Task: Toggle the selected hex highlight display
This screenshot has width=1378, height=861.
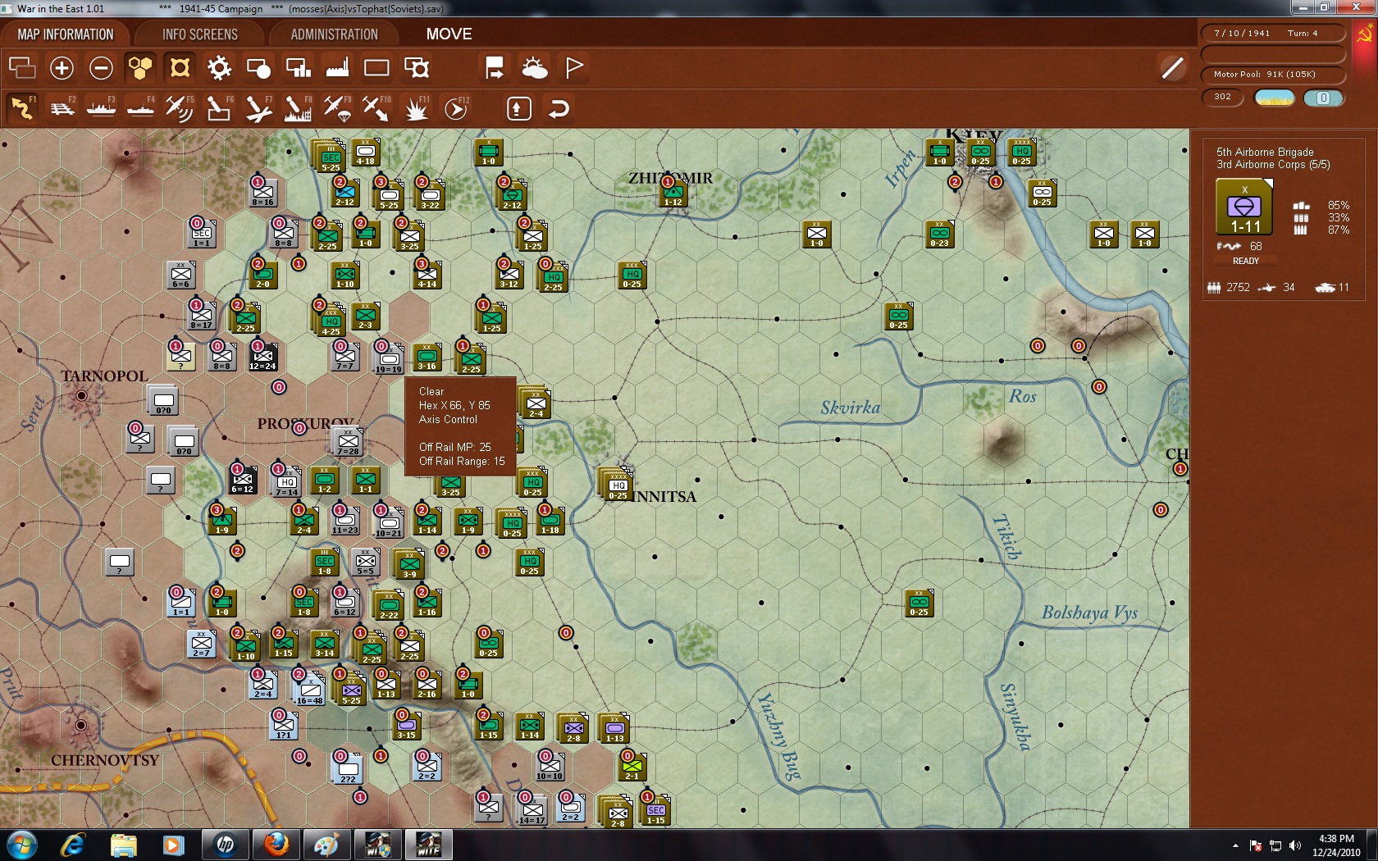Action: click(x=179, y=67)
